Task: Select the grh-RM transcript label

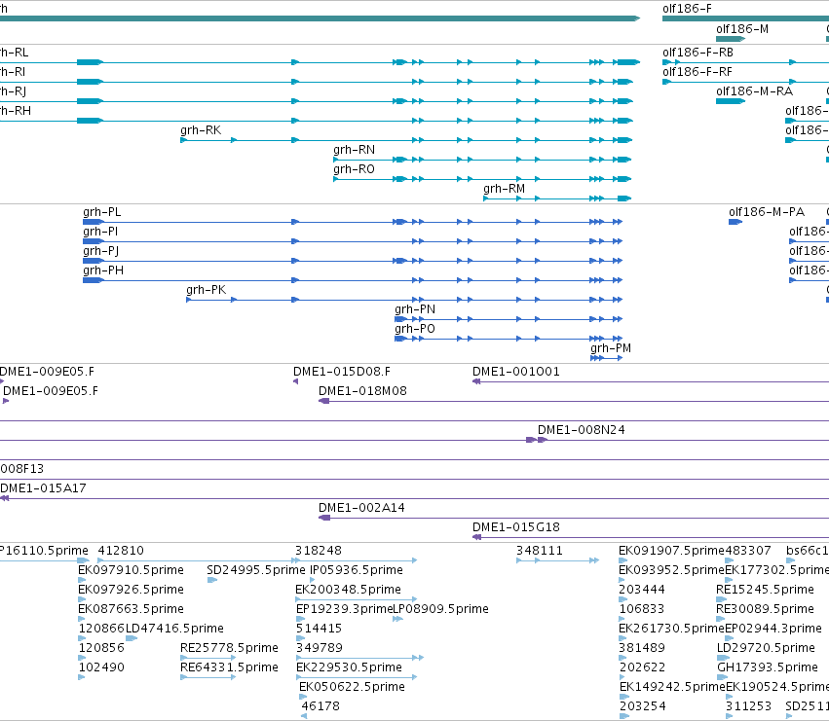Action: pos(504,189)
